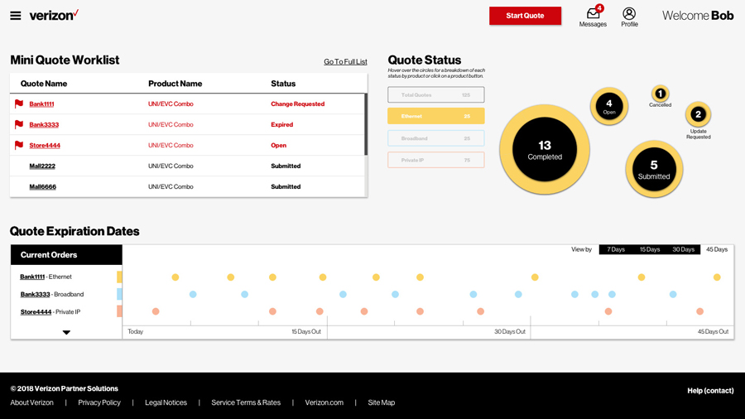Click the Help (contact) link

(x=710, y=391)
